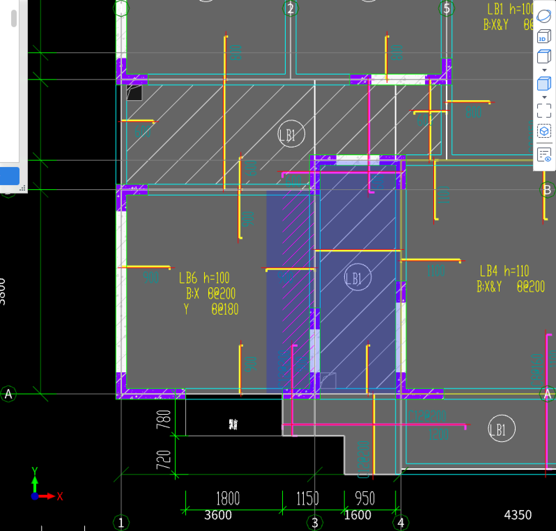
Task: Click axis bubble B on right
Action: [547, 190]
